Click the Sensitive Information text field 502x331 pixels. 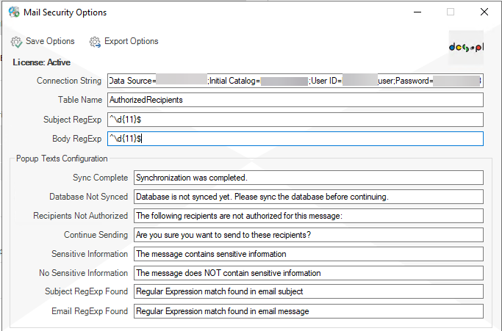tap(309, 254)
